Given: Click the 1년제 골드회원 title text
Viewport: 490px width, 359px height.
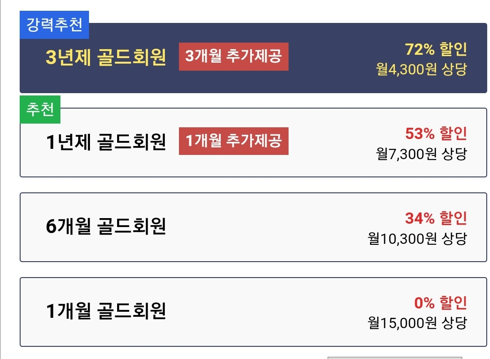Looking at the screenshot, I should click(x=106, y=142).
